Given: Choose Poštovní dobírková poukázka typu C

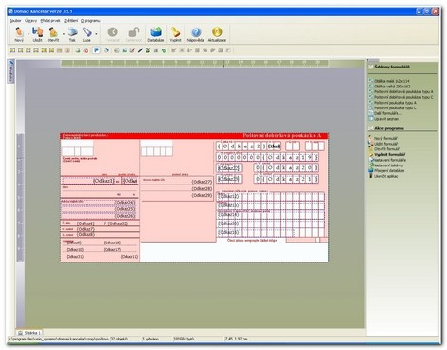Looking at the screenshot, I should 403,97.
